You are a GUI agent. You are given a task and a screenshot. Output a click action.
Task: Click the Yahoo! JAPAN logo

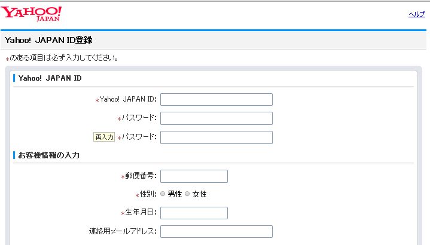coord(32,14)
